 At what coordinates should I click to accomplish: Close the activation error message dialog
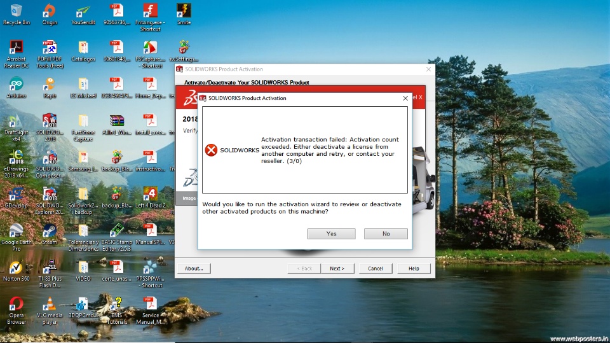pos(405,98)
